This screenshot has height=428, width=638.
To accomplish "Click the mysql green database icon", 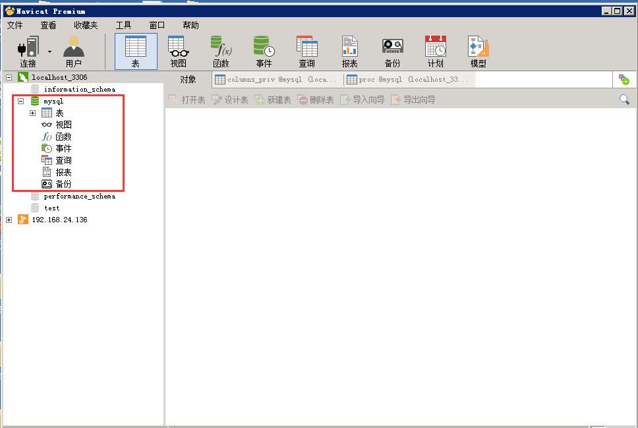I will (x=35, y=101).
